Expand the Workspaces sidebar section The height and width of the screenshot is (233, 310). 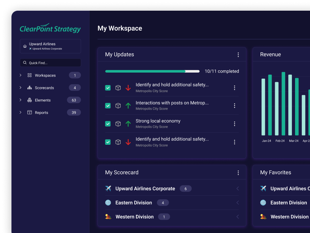[20, 75]
